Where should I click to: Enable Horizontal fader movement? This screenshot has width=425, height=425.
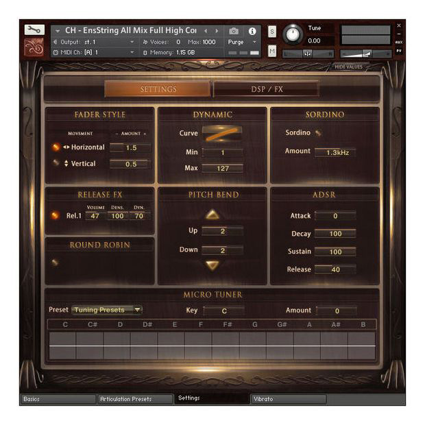click(56, 147)
